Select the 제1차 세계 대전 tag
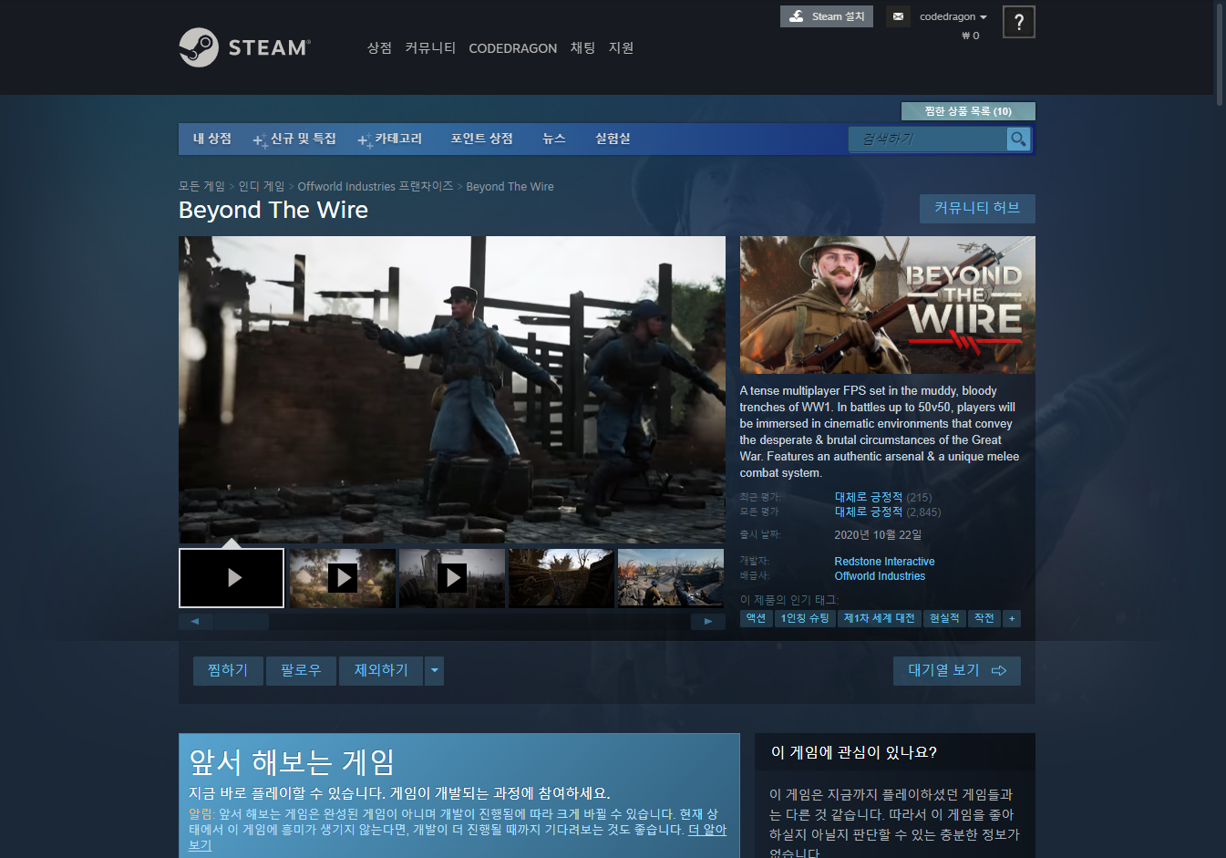Viewport: 1226px width, 858px height. (879, 619)
